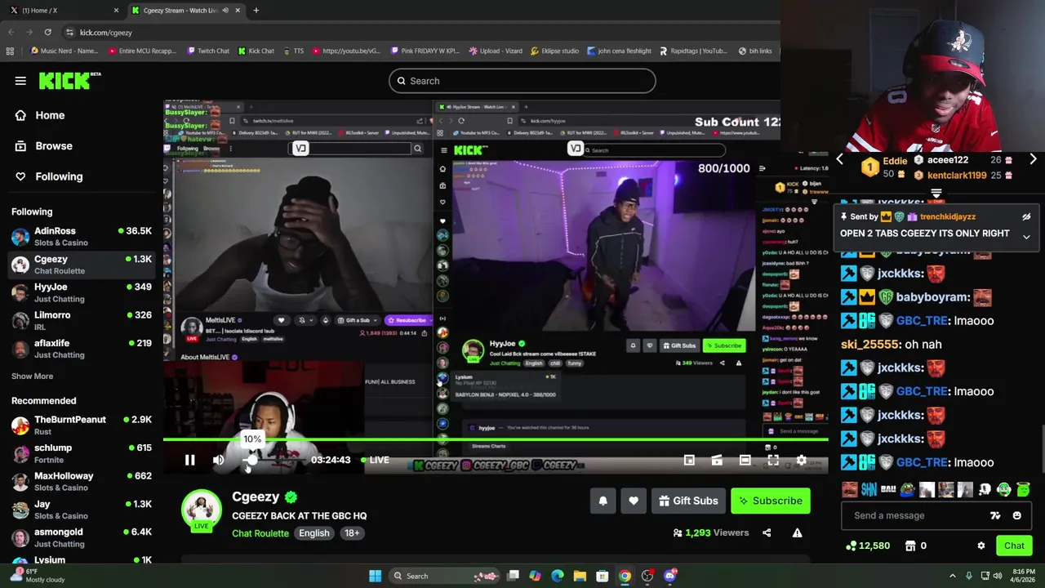
Task: Open the Chat Roulette category link
Action: 260,533
